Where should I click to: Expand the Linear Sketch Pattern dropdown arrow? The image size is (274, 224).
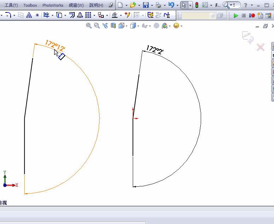[95, 15]
